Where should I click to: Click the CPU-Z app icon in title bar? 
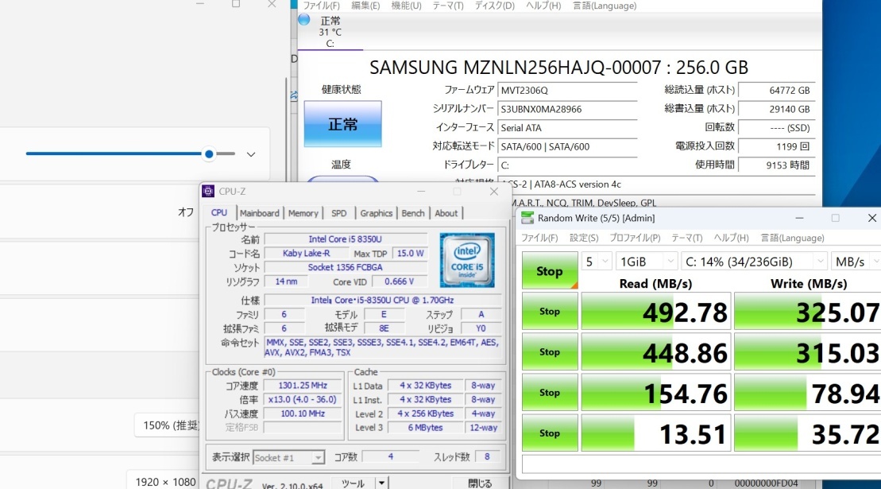(x=208, y=191)
